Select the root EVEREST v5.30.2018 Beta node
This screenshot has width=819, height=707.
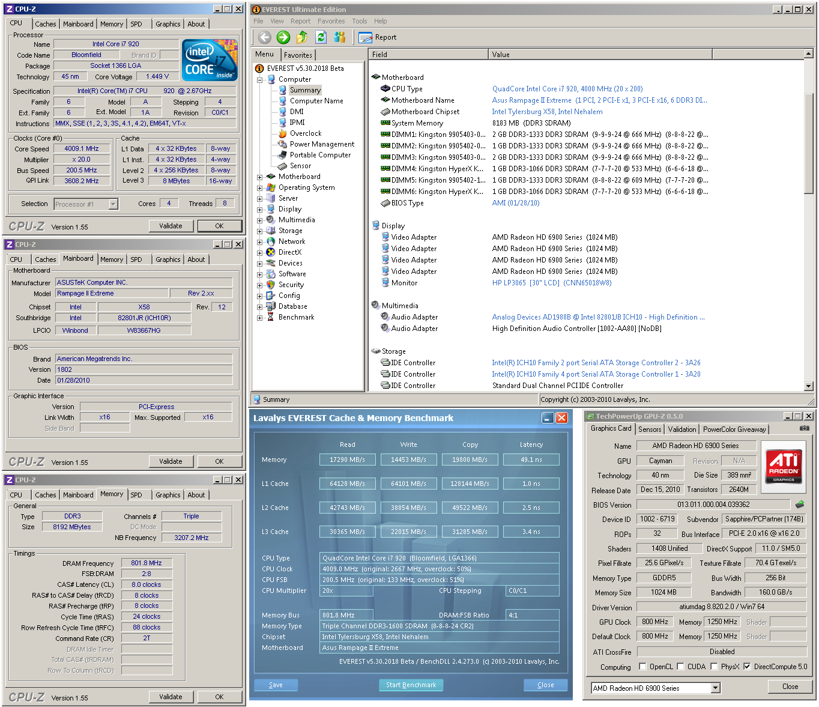[x=305, y=68]
